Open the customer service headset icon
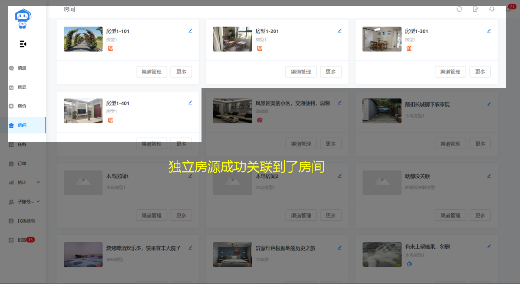 tap(492, 9)
